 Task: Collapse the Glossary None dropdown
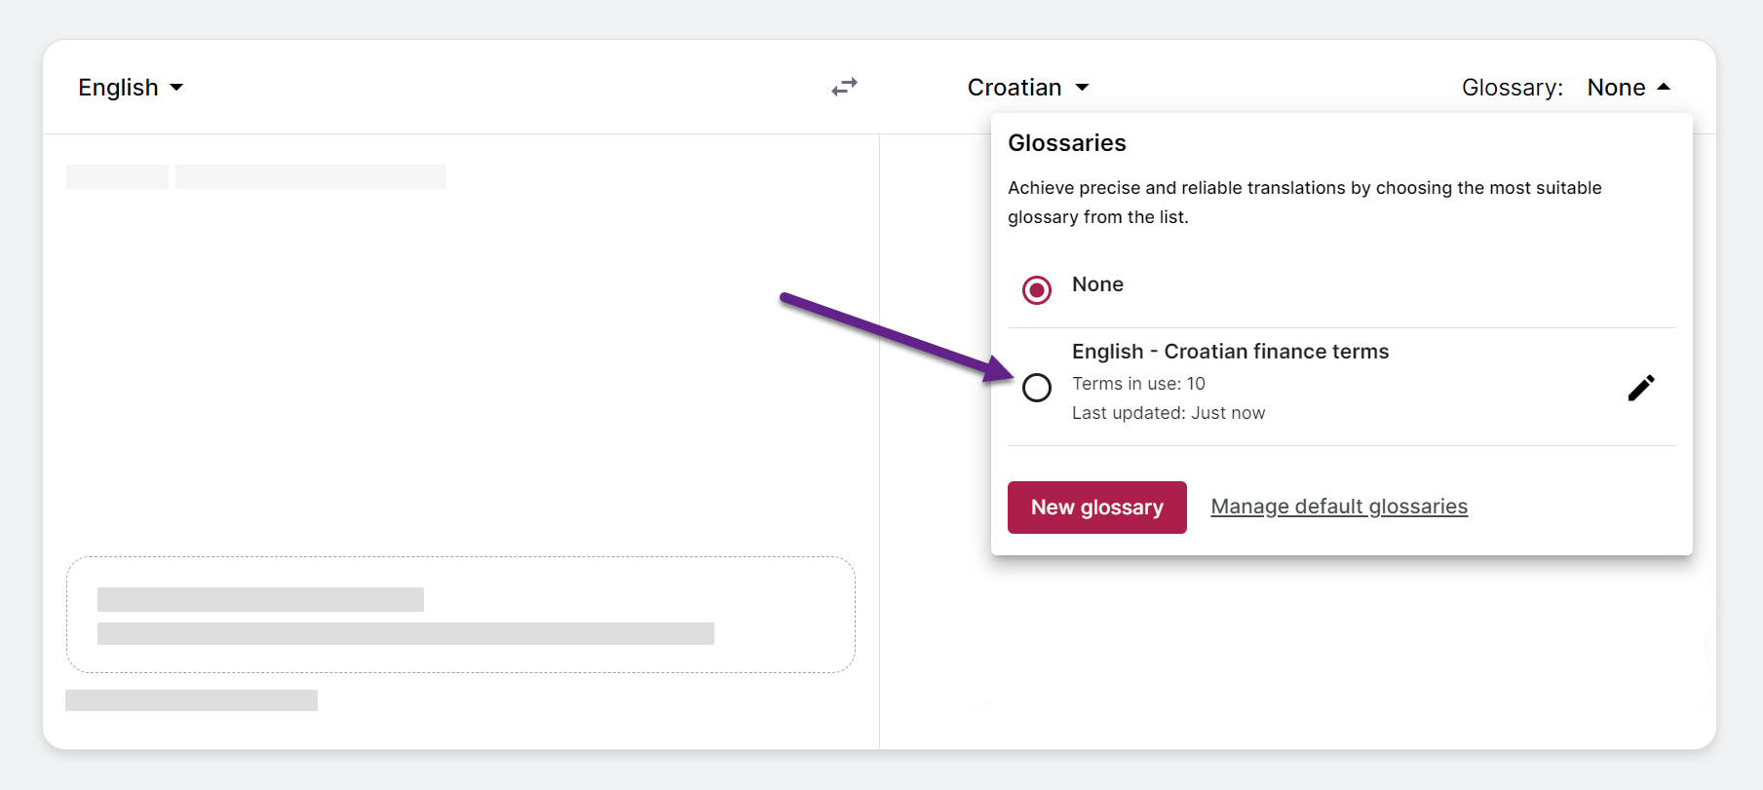point(1629,88)
